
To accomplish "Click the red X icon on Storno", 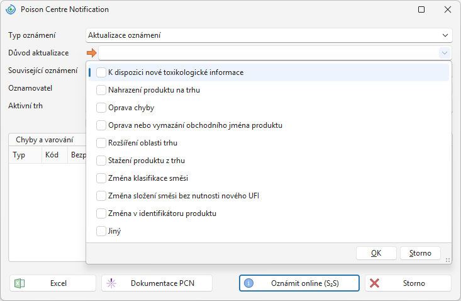I will tap(374, 283).
